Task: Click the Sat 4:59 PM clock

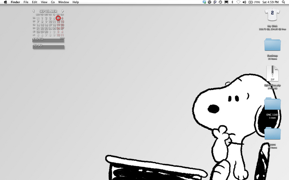Action: click(x=270, y=2)
